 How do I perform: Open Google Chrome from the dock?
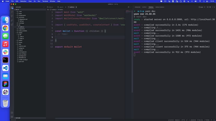tap(5, 28)
